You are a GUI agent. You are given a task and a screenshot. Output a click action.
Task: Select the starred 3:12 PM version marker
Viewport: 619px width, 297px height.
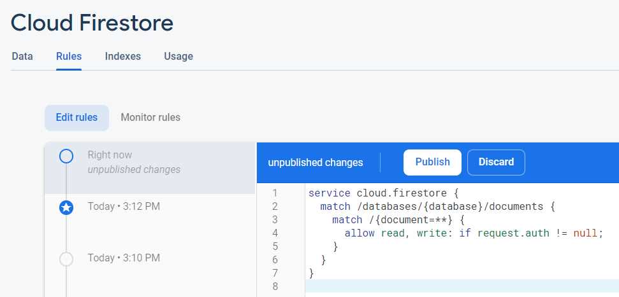[x=66, y=207]
